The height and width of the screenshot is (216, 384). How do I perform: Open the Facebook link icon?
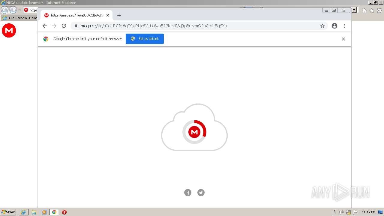[188, 193]
